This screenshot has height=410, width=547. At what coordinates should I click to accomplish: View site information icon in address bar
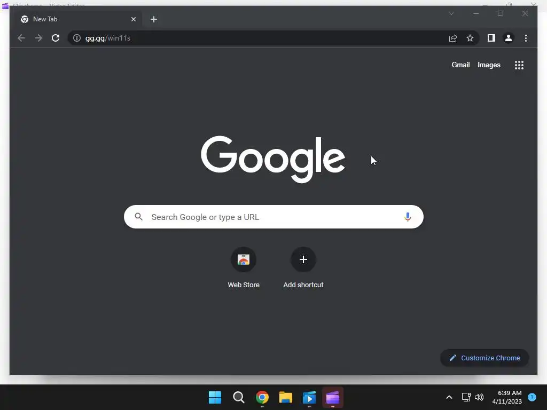click(x=77, y=38)
